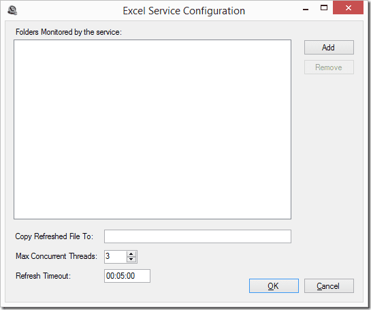Increase Max Concurrent Threads with up arrow
The height and width of the screenshot is (310, 371).
(x=131, y=254)
